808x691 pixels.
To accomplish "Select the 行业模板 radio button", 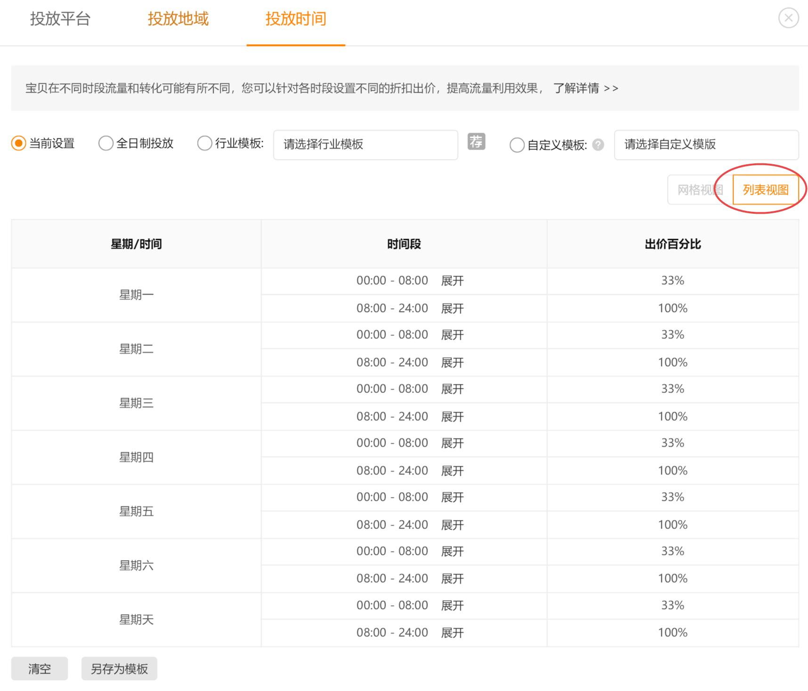I will pos(204,144).
